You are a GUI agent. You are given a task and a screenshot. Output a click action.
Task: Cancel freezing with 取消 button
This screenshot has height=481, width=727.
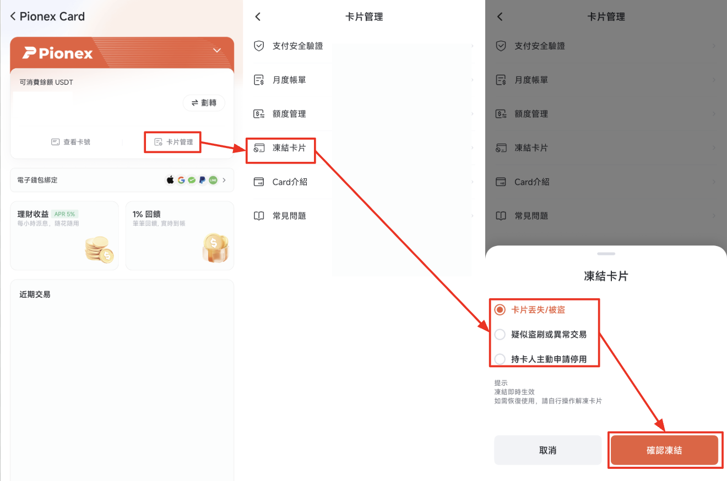(x=548, y=450)
